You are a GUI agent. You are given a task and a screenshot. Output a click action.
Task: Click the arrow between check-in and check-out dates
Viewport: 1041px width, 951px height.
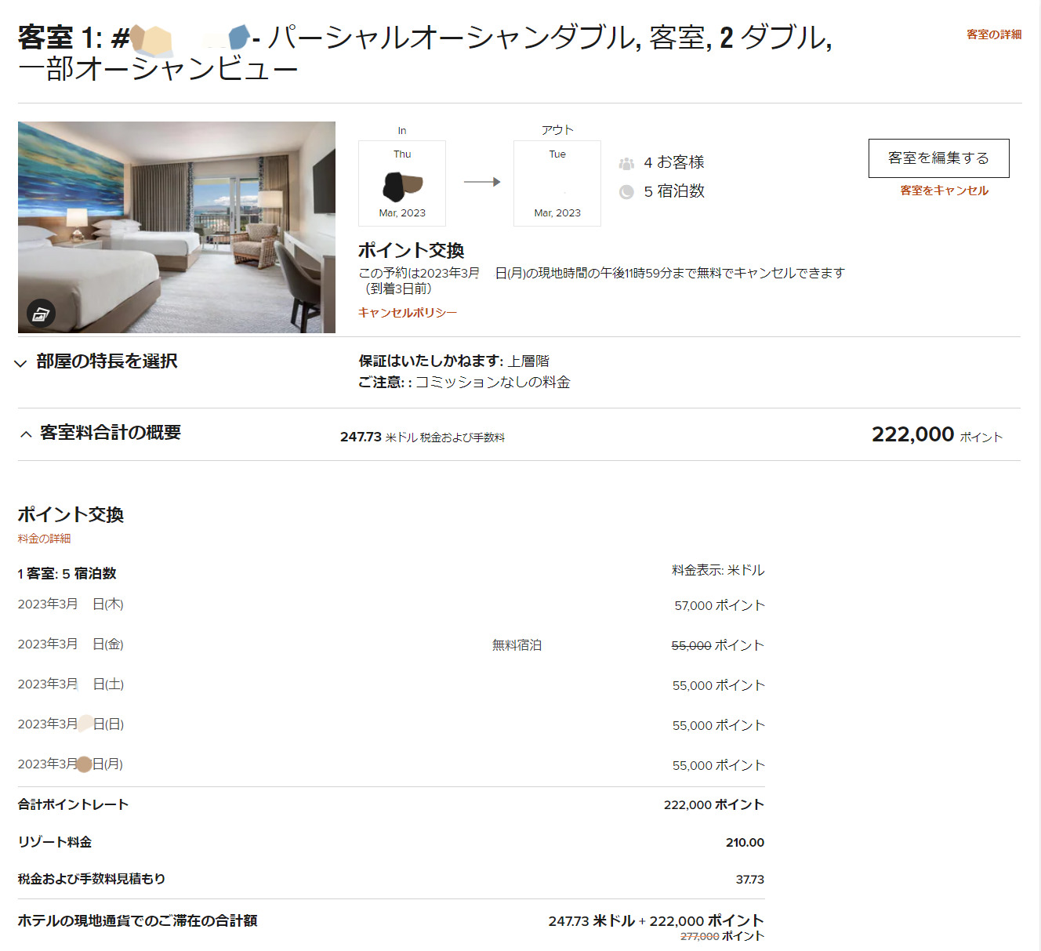pos(481,182)
